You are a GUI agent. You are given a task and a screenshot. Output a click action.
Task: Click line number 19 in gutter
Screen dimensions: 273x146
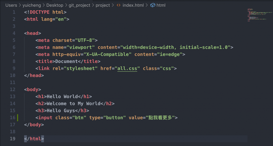[13, 139]
